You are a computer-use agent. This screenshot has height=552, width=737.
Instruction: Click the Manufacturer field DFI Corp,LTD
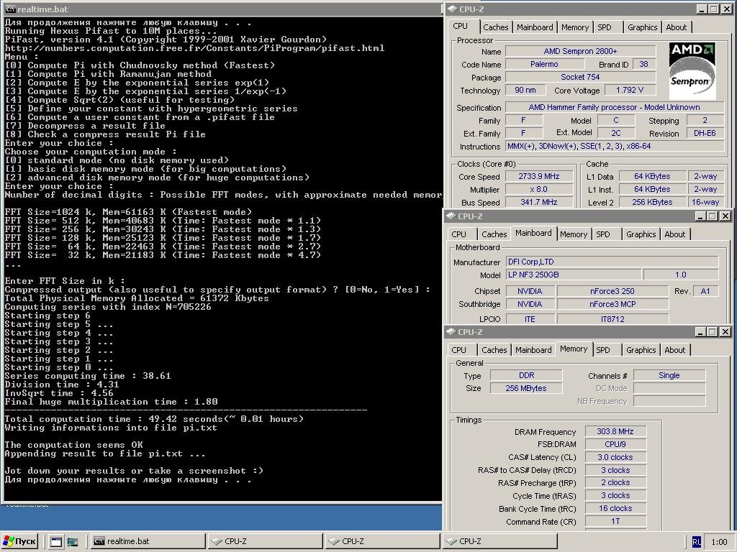(612, 262)
